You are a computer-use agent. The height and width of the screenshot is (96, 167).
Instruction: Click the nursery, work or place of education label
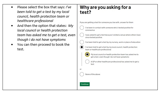coord(113,42)
